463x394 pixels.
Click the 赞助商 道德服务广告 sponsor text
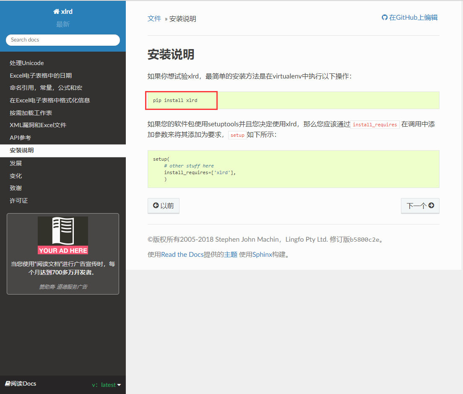coord(63,287)
